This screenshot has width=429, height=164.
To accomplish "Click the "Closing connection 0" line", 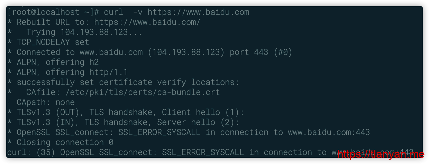I will [65, 142].
